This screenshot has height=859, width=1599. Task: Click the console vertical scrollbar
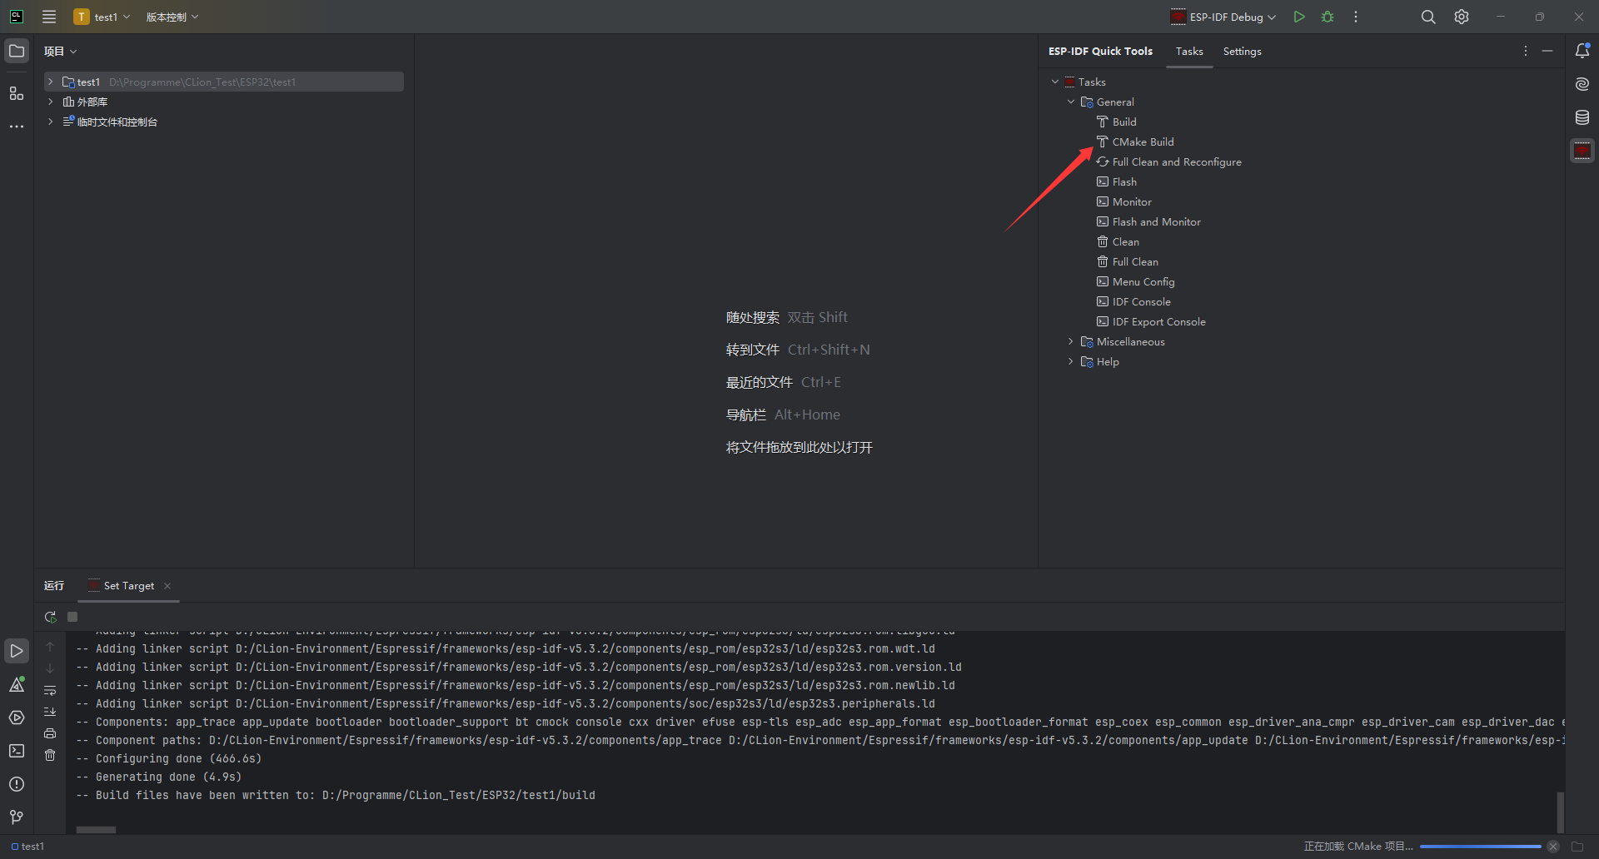pos(1560,811)
